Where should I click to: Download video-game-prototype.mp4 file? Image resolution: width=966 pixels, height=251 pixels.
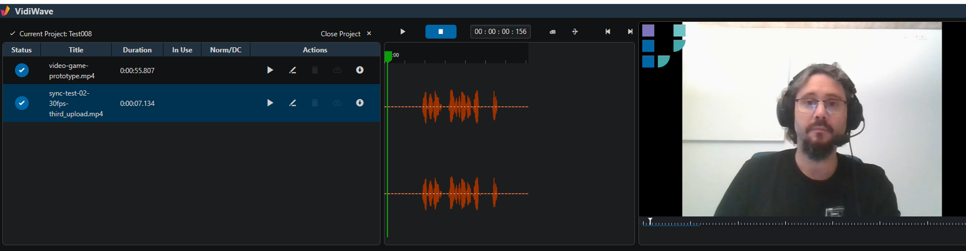point(360,70)
